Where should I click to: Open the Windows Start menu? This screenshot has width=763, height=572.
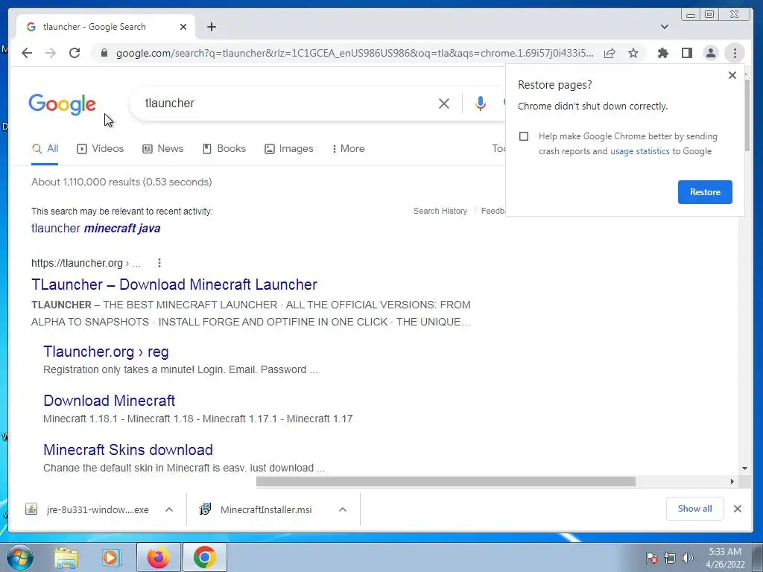pyautogui.click(x=19, y=557)
